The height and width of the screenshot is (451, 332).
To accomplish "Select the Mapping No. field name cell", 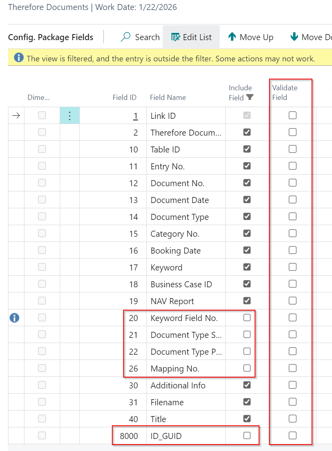I will (175, 368).
